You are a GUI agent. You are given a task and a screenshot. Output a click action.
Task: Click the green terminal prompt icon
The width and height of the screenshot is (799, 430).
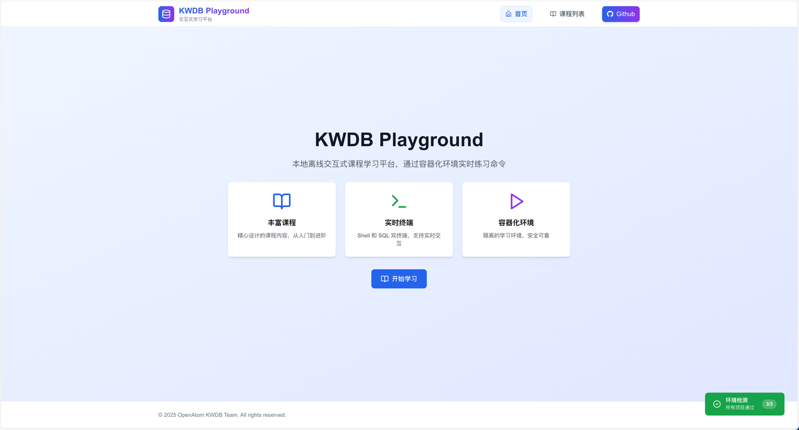[399, 201]
